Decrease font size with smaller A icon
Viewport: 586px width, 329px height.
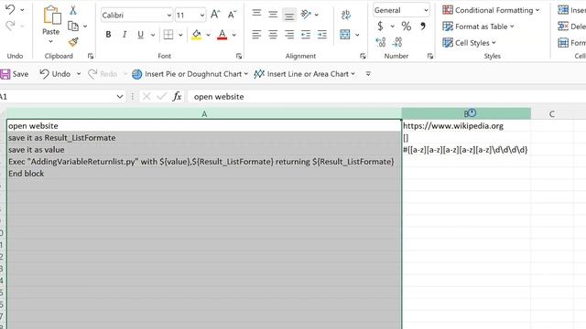click(232, 15)
